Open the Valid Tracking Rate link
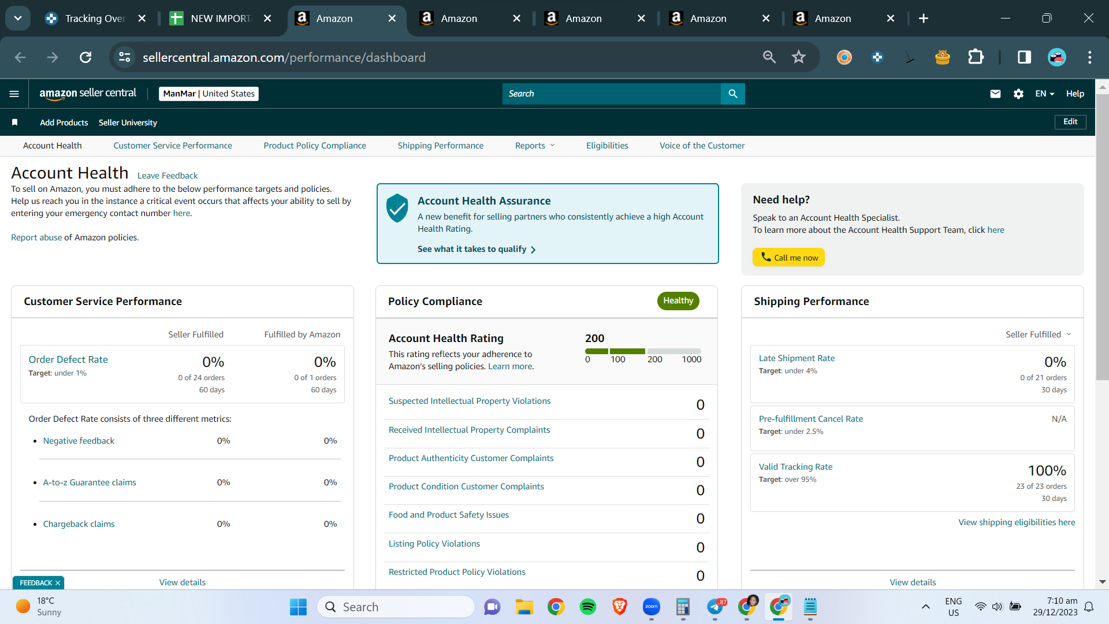The width and height of the screenshot is (1109, 624). tap(795, 467)
